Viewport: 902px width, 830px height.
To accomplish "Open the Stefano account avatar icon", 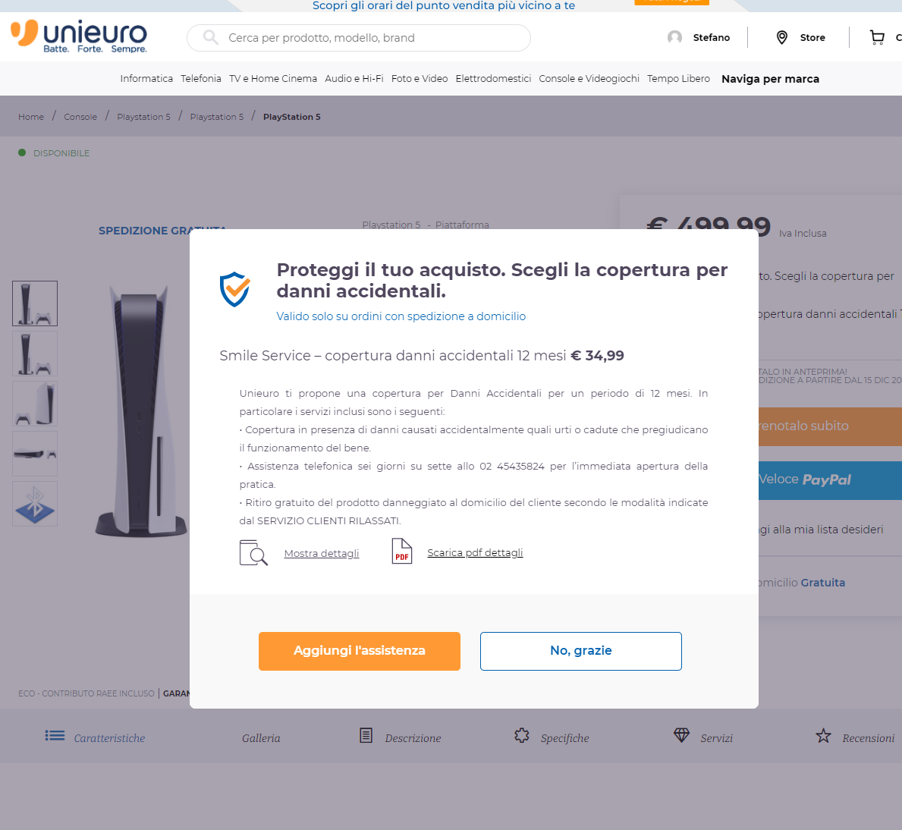I will coord(674,37).
